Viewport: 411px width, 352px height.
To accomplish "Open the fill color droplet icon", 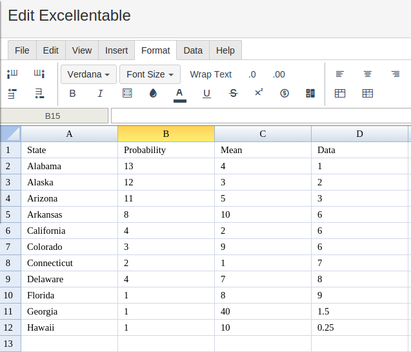I will (x=153, y=94).
